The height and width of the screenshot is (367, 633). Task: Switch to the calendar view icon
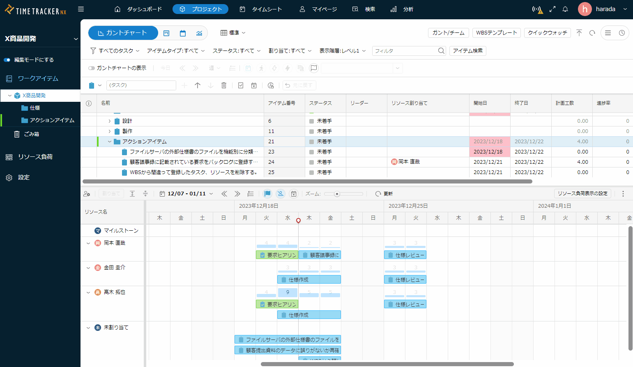point(183,33)
